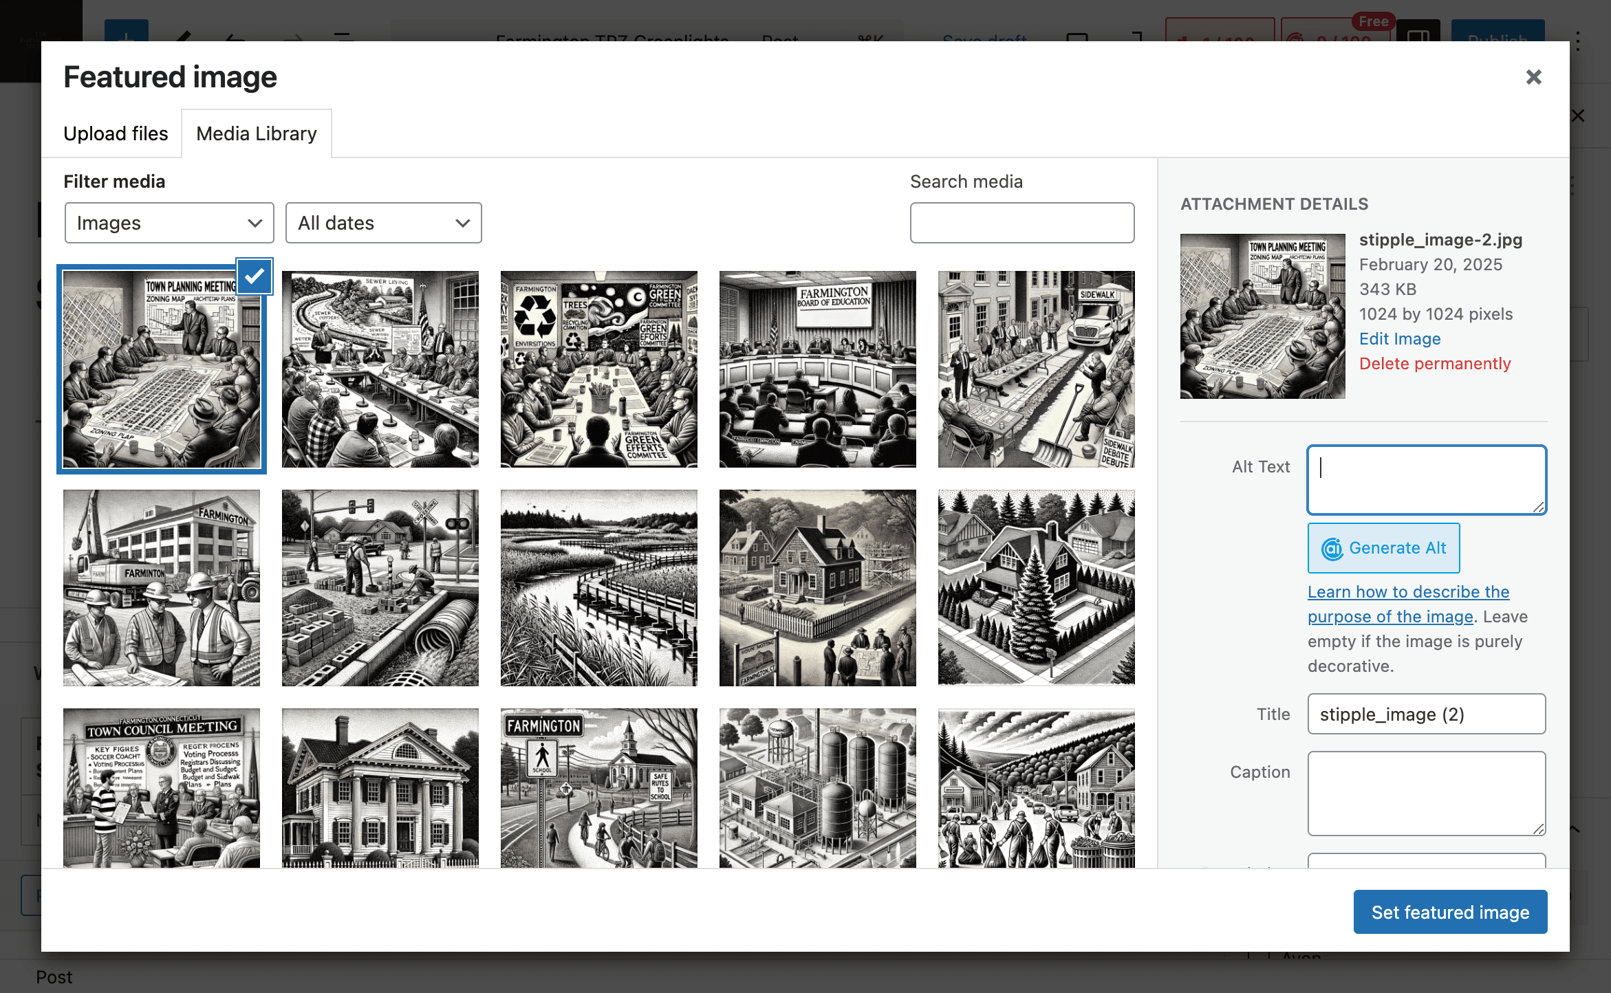Select the house with large evergreen tree thumbnail

1037,588
